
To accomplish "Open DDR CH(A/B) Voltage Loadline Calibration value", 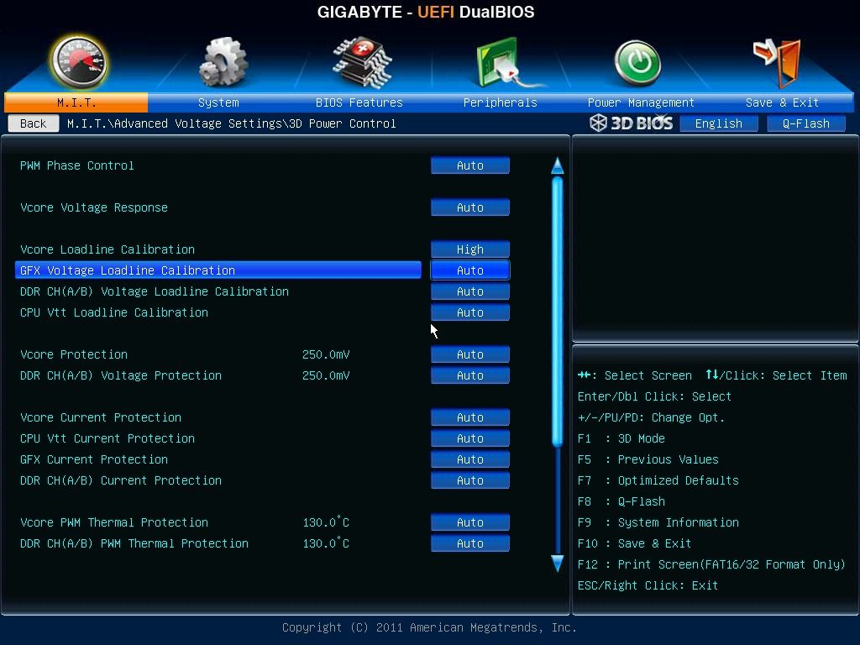I will [470, 291].
